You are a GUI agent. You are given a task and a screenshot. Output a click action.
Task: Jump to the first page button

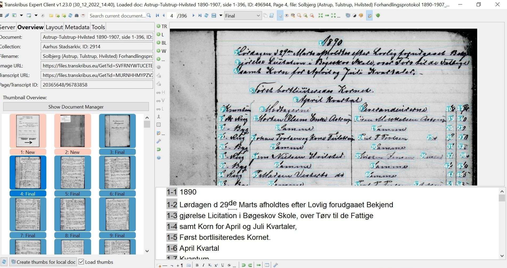click(157, 16)
